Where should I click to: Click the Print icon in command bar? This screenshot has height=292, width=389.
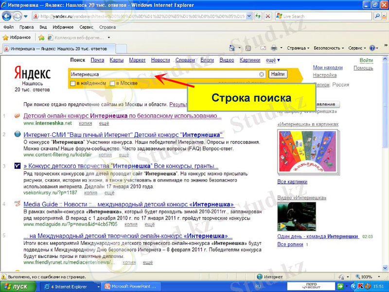[x=274, y=48]
